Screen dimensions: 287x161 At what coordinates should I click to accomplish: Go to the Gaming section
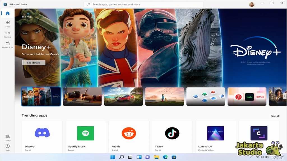pos(8,34)
